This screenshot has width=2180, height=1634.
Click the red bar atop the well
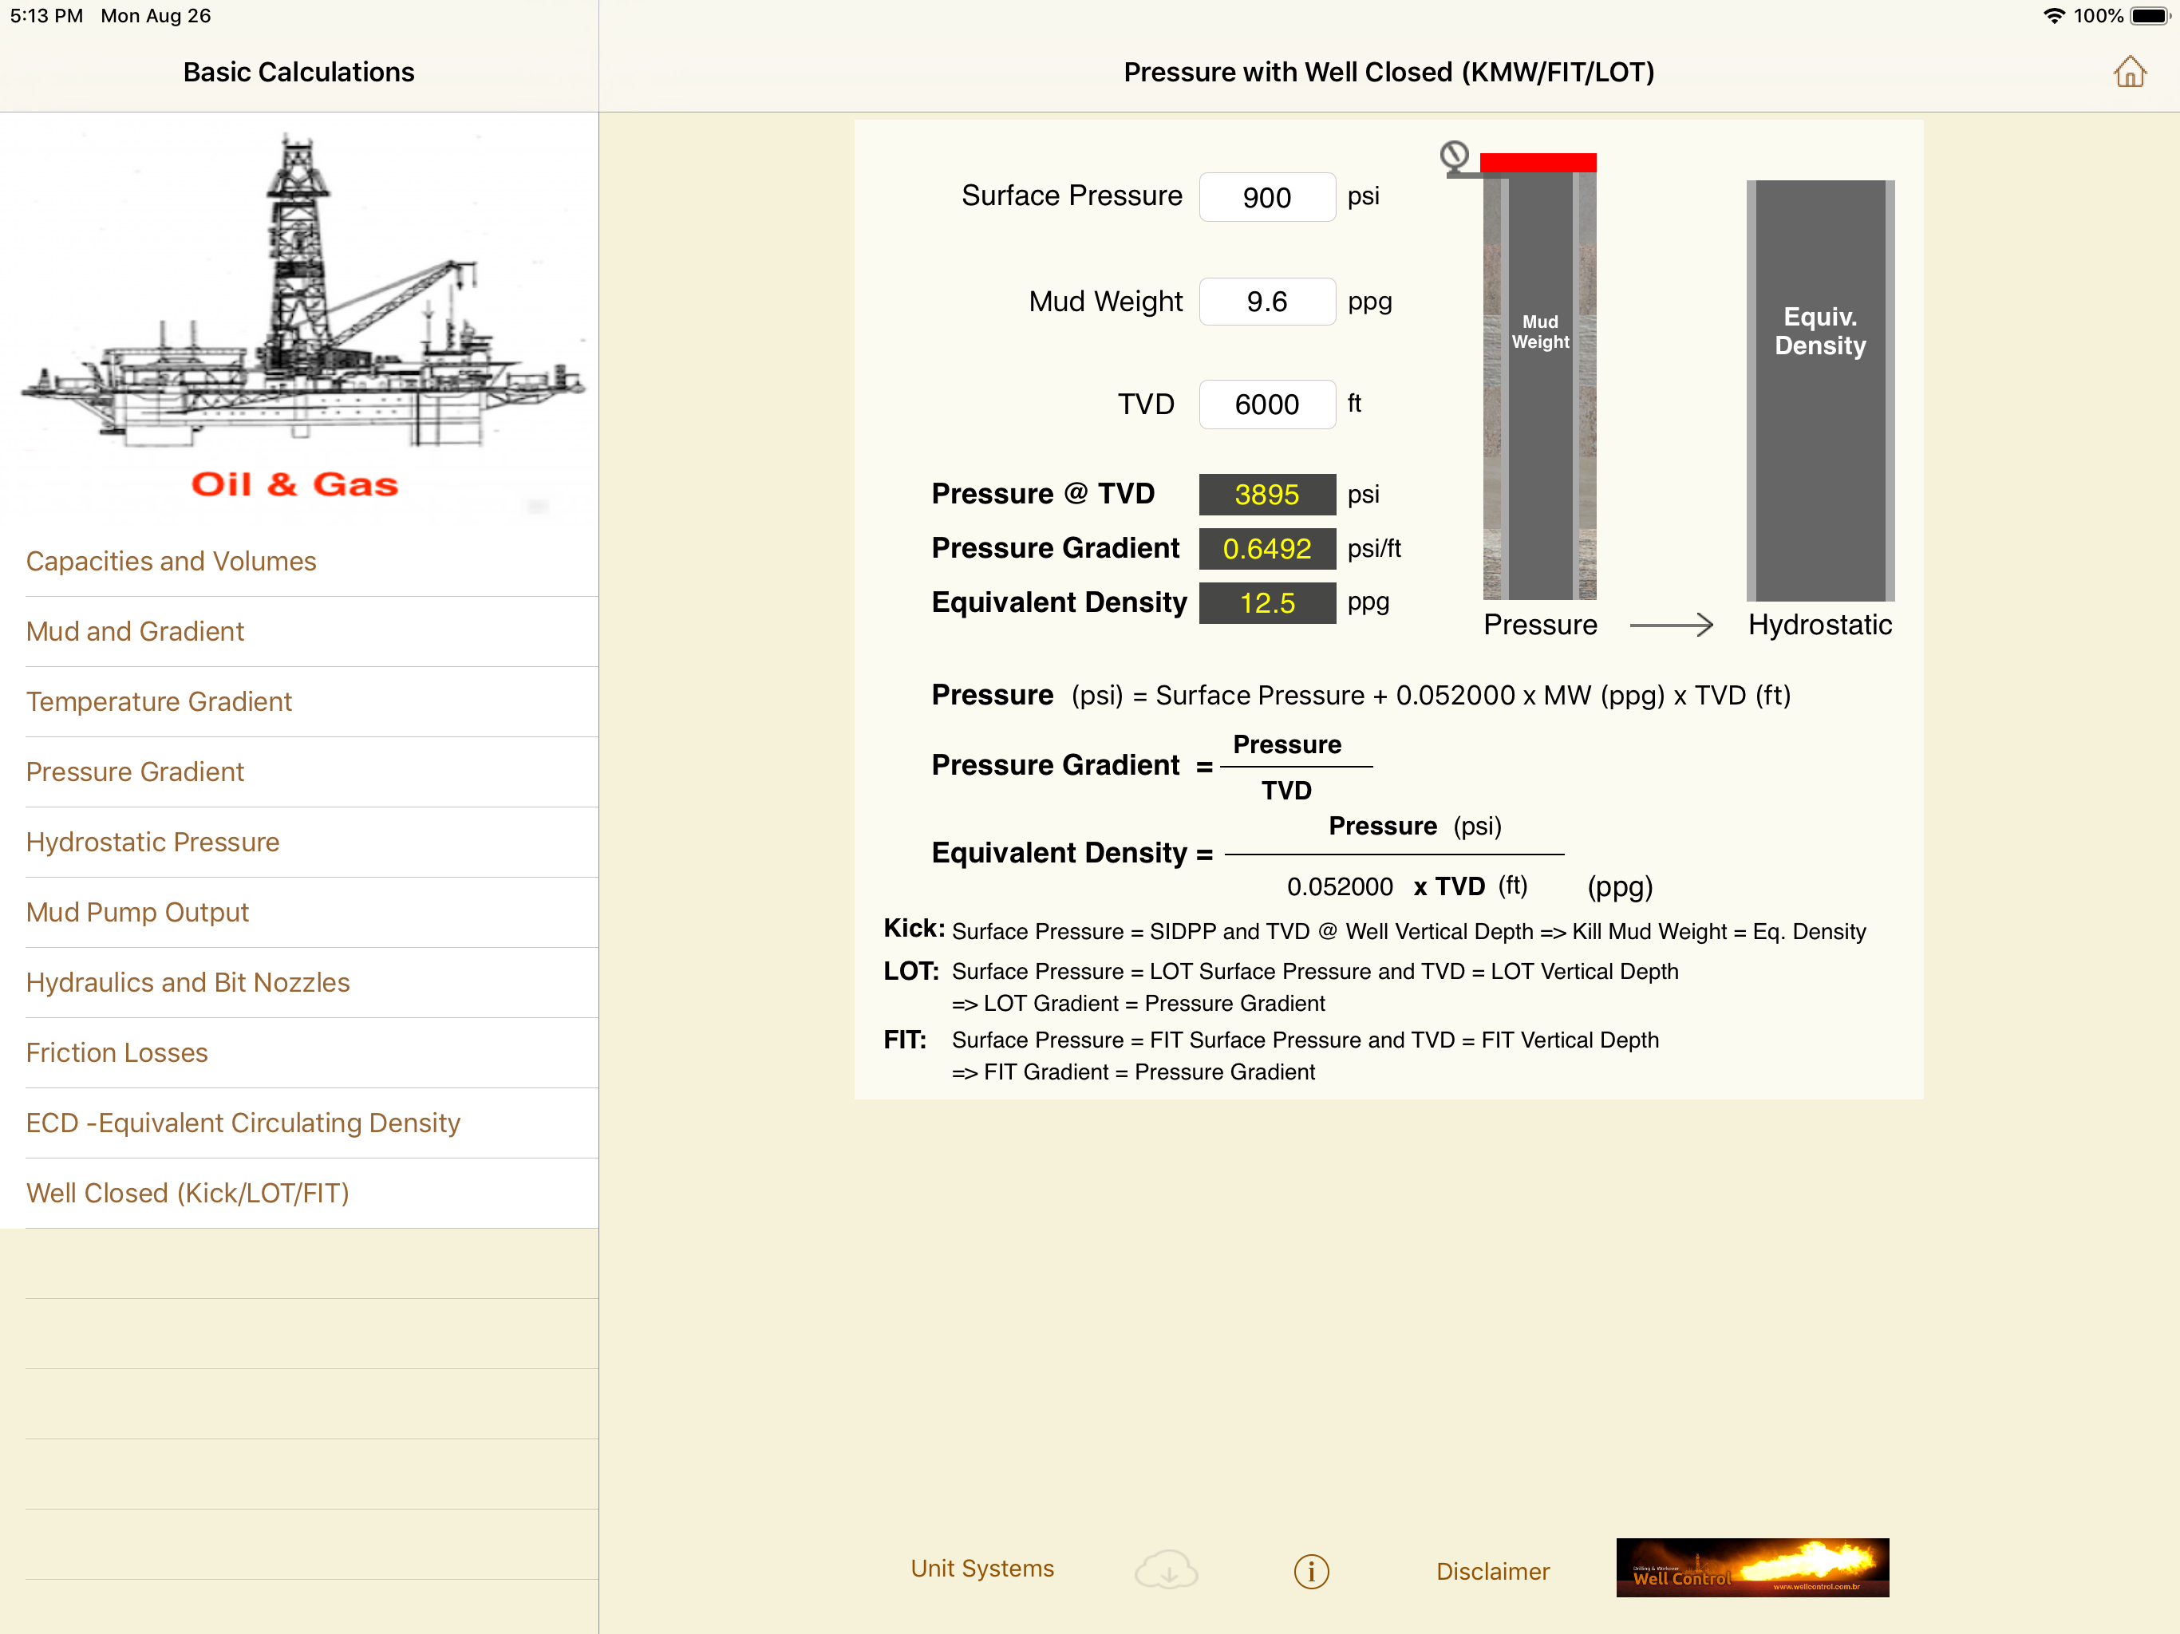(x=1538, y=162)
